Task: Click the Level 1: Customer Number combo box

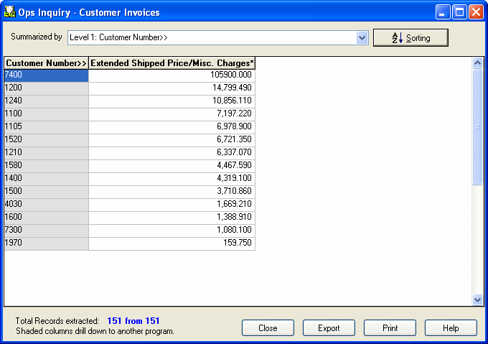Action: (218, 38)
